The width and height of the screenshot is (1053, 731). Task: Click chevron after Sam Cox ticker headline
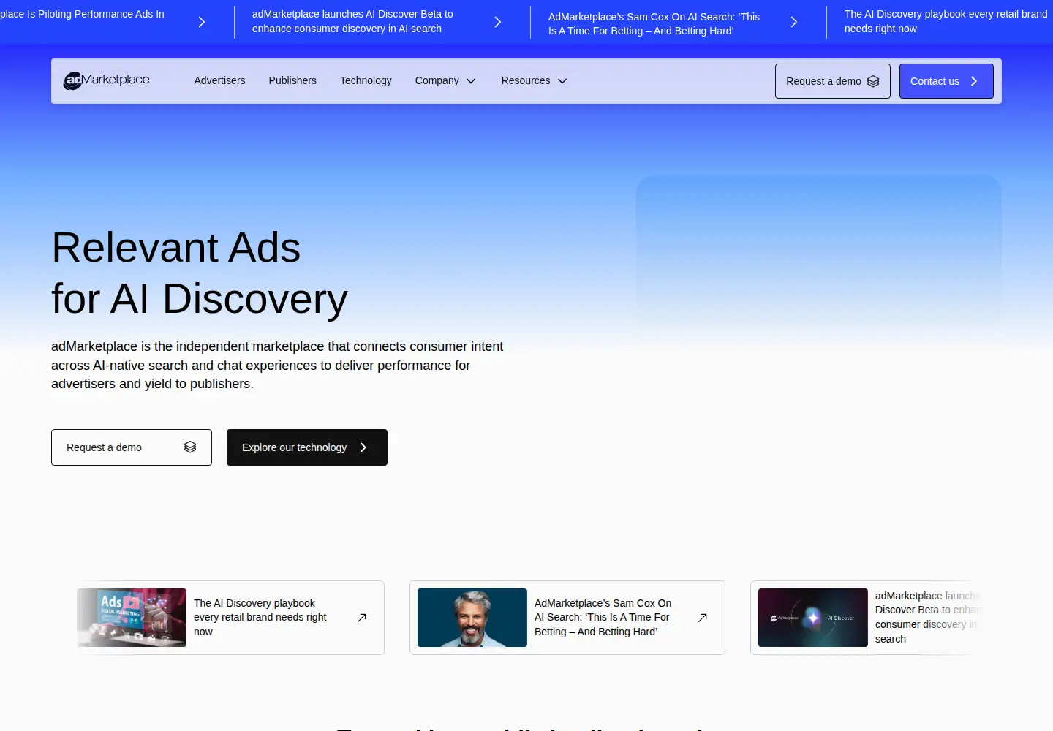pos(794,22)
